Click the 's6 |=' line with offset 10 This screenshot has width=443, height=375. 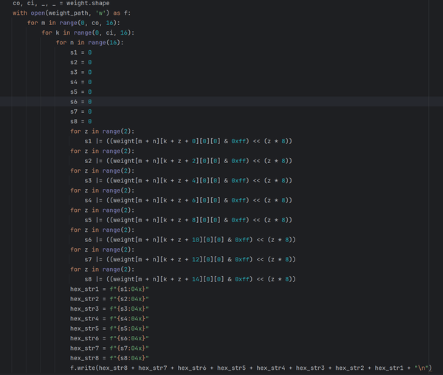[190, 240]
